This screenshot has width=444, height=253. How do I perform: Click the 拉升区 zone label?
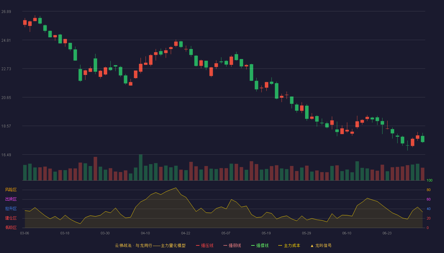pyautogui.click(x=11, y=209)
